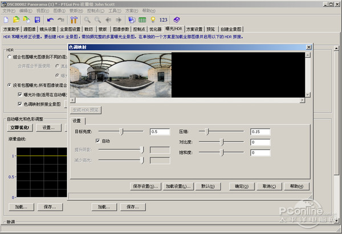Click the zoom in magnifier icon

point(88,19)
